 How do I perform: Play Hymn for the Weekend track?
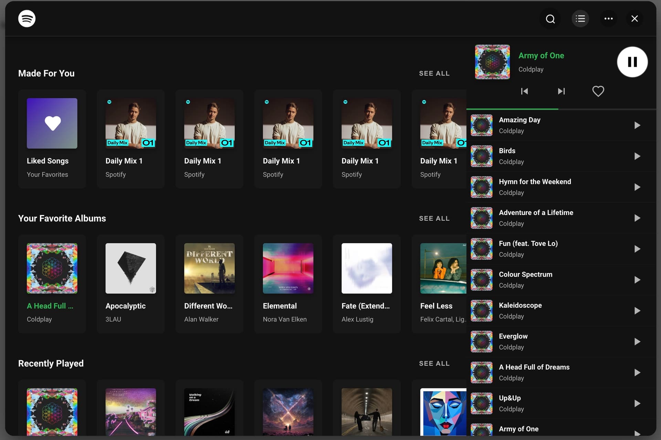[x=637, y=187]
